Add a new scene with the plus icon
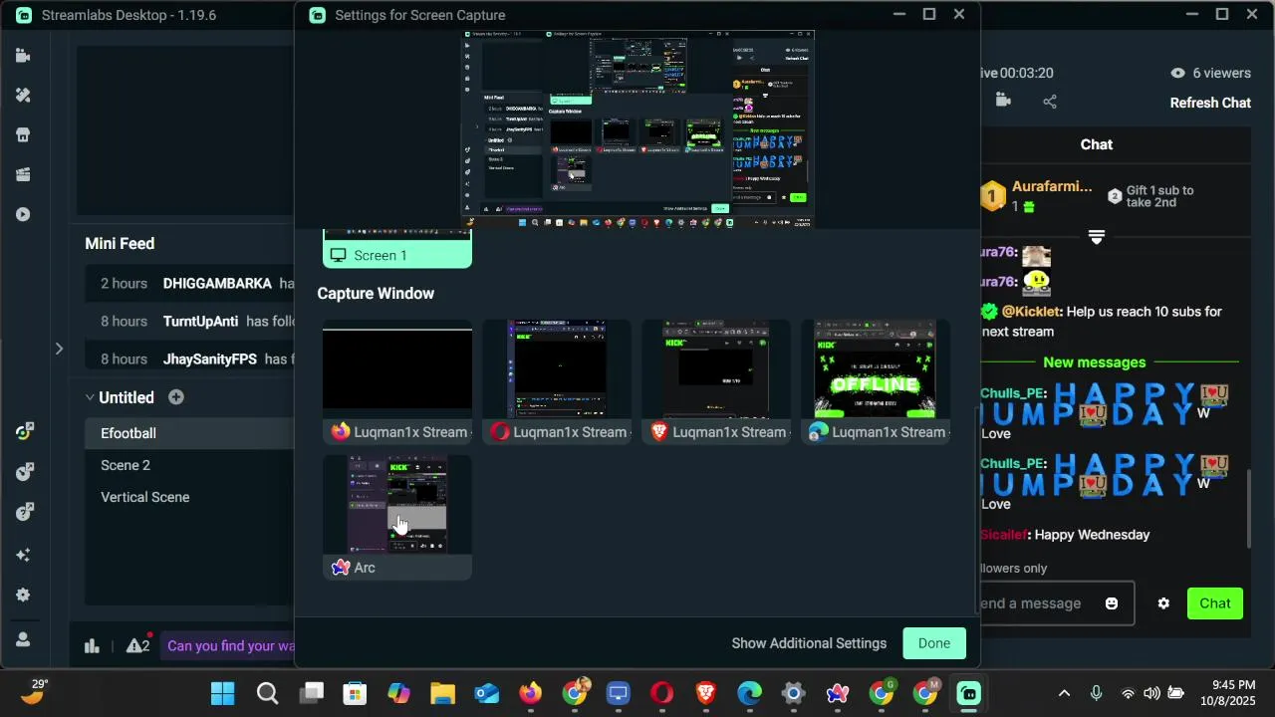Image resolution: width=1275 pixels, height=717 pixels. (x=176, y=397)
